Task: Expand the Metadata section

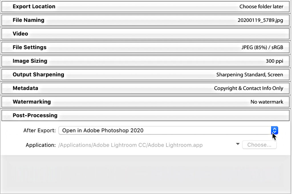Action: tap(145, 88)
